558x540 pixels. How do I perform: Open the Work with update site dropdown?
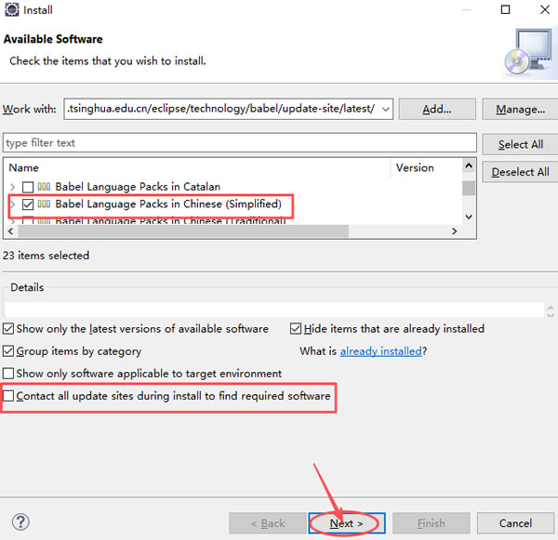pyautogui.click(x=386, y=109)
